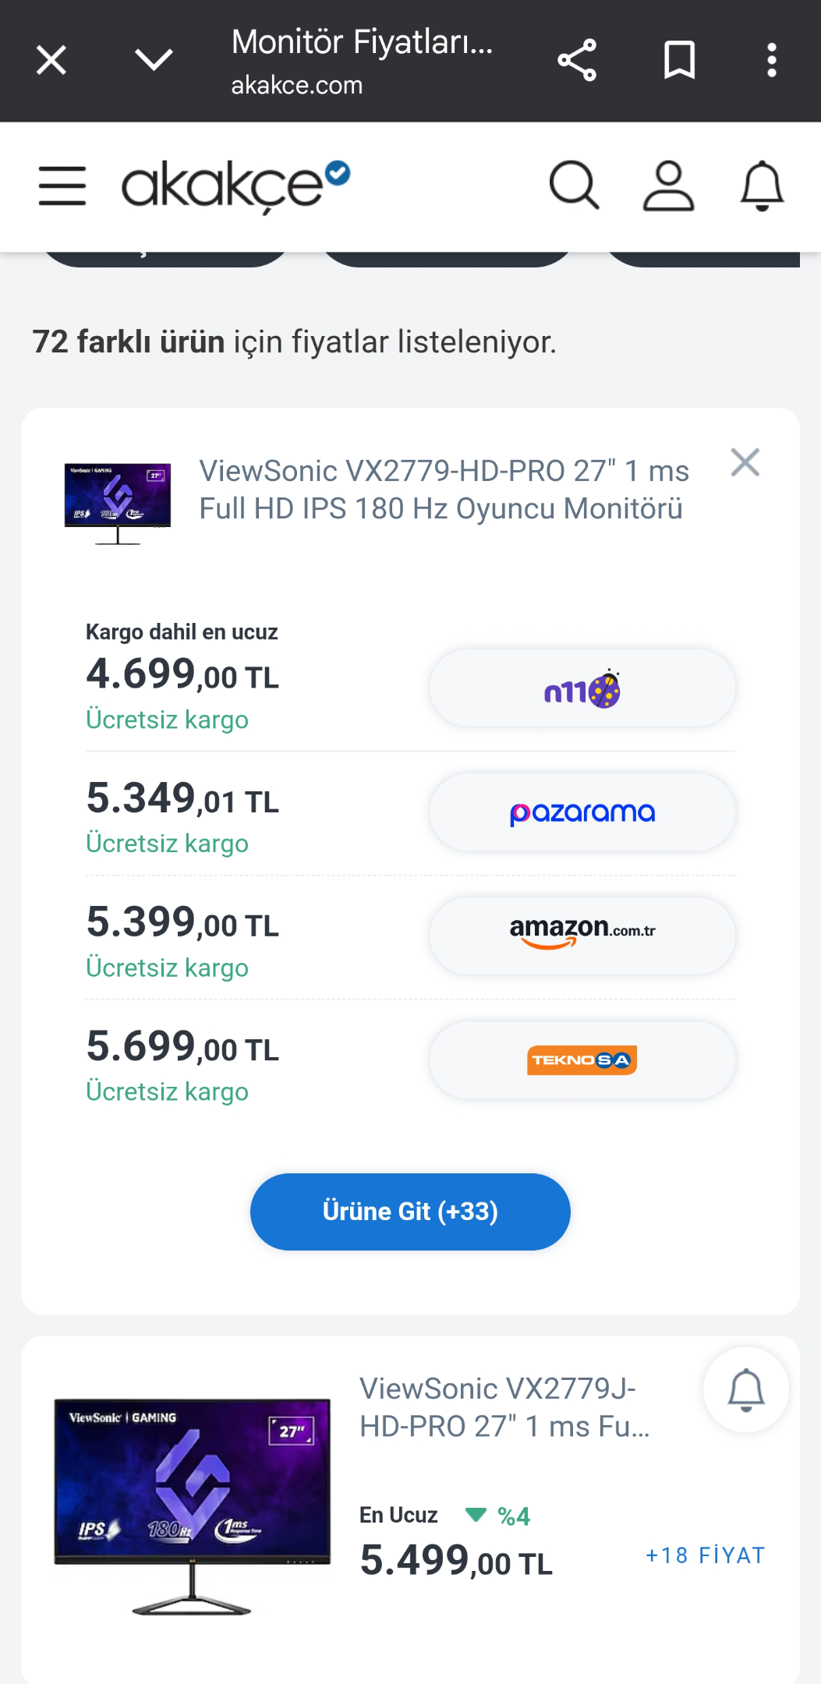
Task: Bookmark this page
Action: (679, 60)
